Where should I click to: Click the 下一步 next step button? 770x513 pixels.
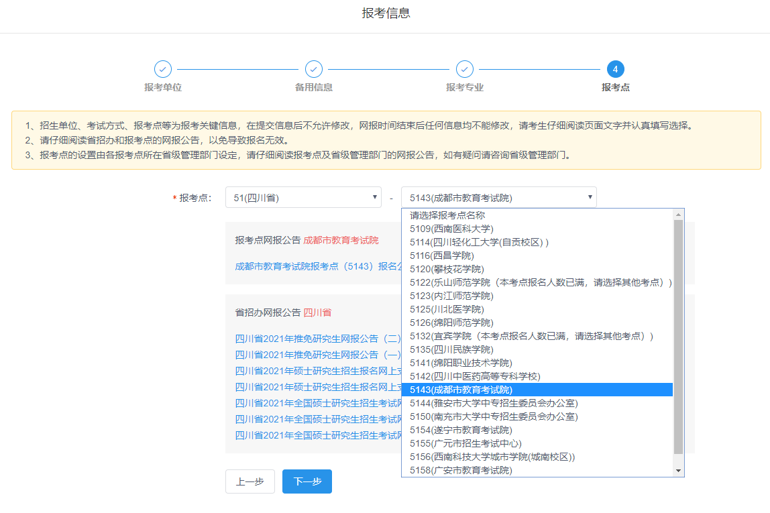click(x=307, y=481)
